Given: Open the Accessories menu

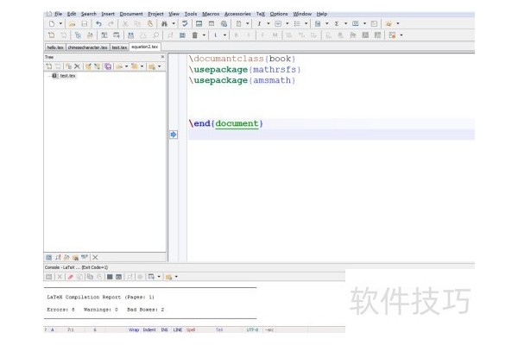Looking at the screenshot, I should pyautogui.click(x=237, y=14).
